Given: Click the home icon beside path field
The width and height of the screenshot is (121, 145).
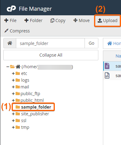Looking at the screenshot, I should coord(10,43).
